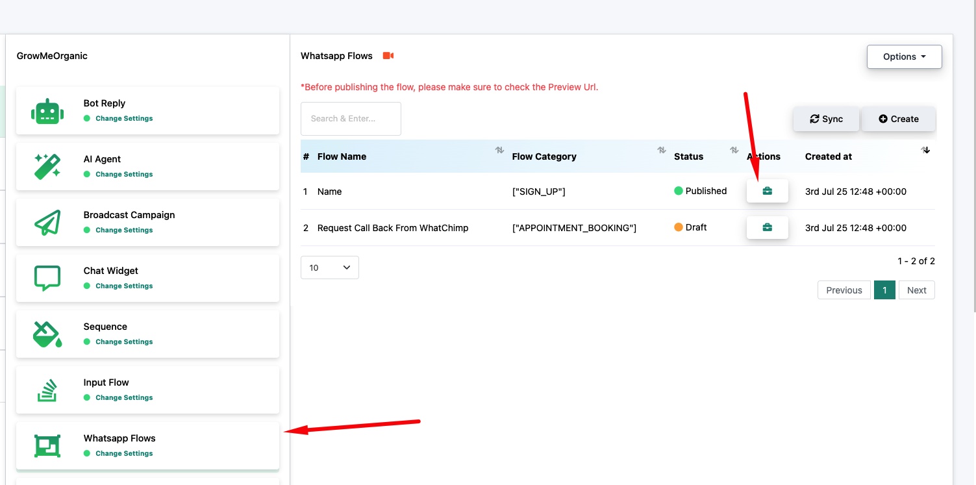The height and width of the screenshot is (485, 976).
Task: Open actions briefcase for the Name flow
Action: [768, 191]
